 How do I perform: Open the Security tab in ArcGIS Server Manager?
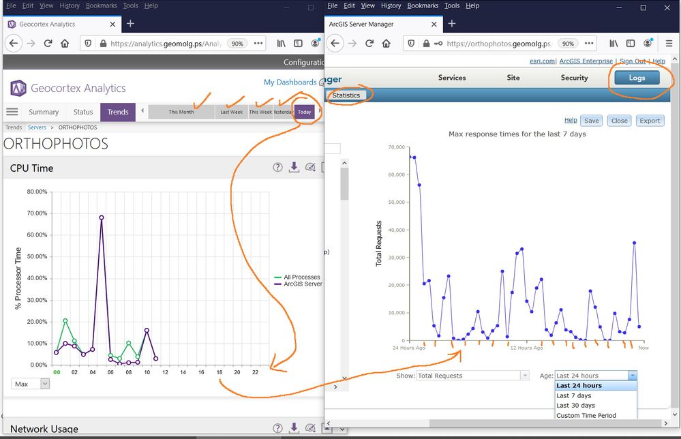tap(574, 78)
